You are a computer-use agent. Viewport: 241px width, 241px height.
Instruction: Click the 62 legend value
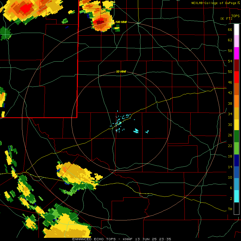pos(230,40)
